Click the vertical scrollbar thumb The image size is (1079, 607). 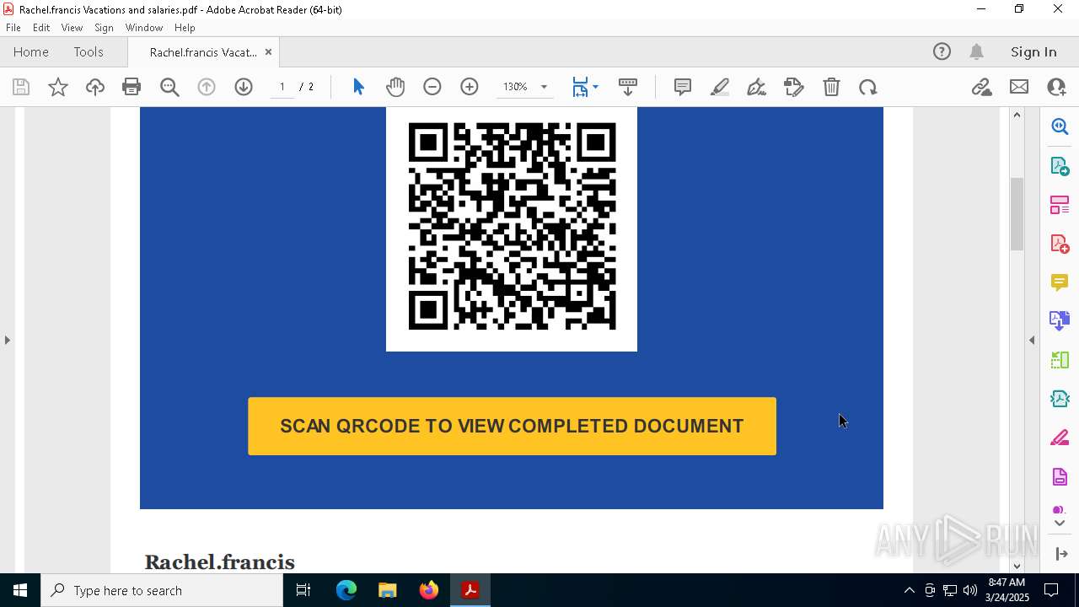point(1017,214)
